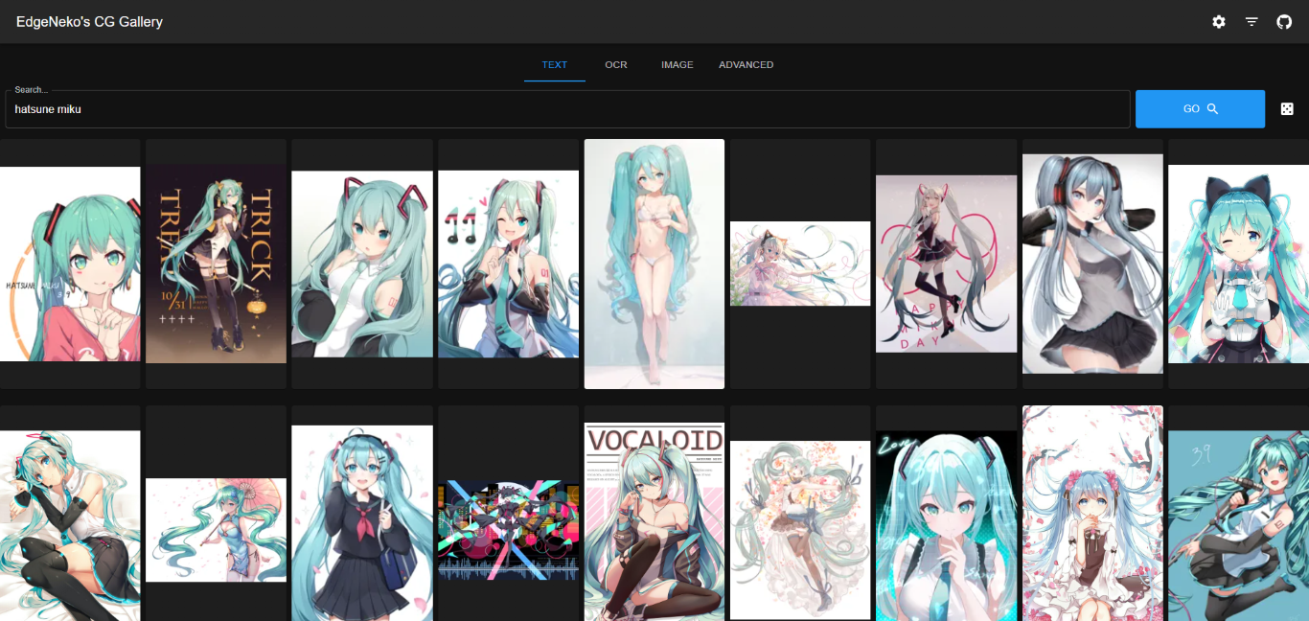Screen dimensions: 1309x621
Task: Open the GitHub repository icon
Action: pos(1284,21)
